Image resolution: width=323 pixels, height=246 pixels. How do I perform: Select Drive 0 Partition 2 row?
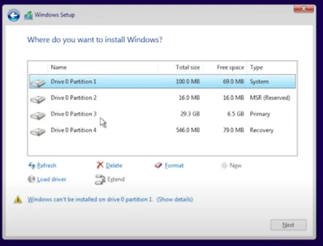click(162, 98)
